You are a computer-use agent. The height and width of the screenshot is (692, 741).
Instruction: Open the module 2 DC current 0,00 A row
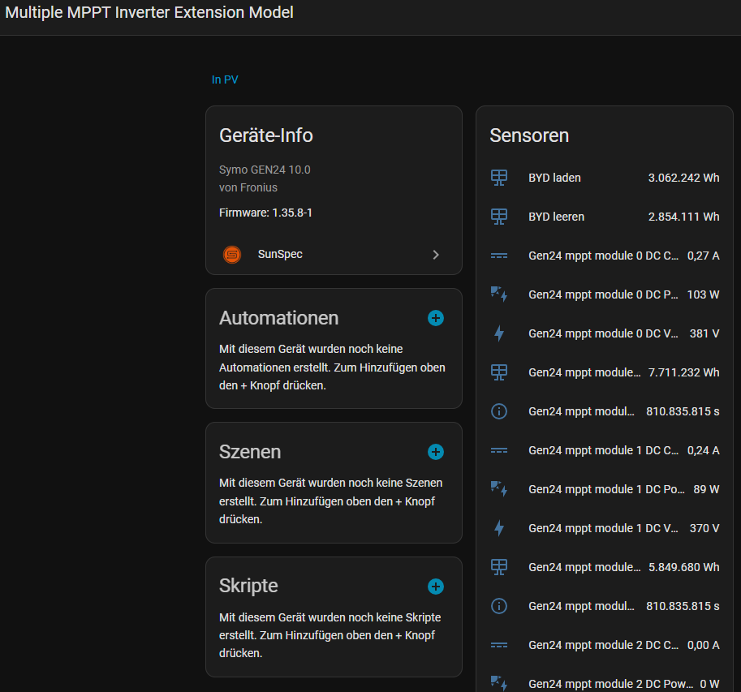(x=605, y=645)
